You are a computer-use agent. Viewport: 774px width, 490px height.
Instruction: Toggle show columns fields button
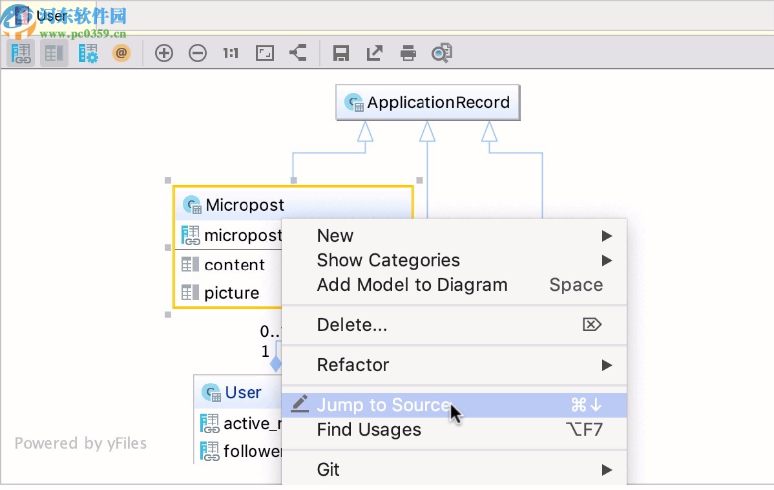click(54, 53)
